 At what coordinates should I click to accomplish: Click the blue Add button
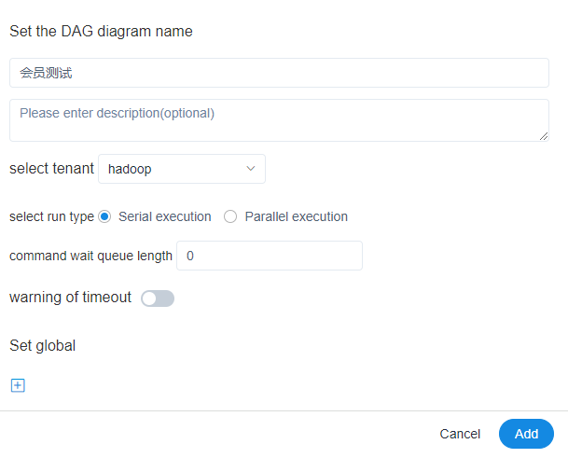[x=526, y=434]
